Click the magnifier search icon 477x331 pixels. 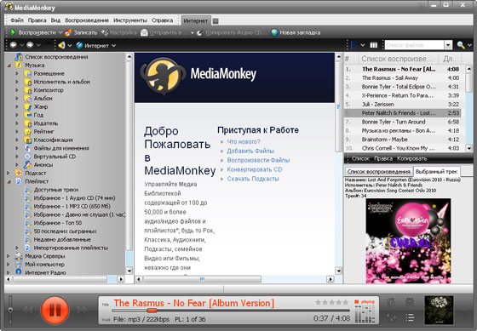click(x=461, y=45)
